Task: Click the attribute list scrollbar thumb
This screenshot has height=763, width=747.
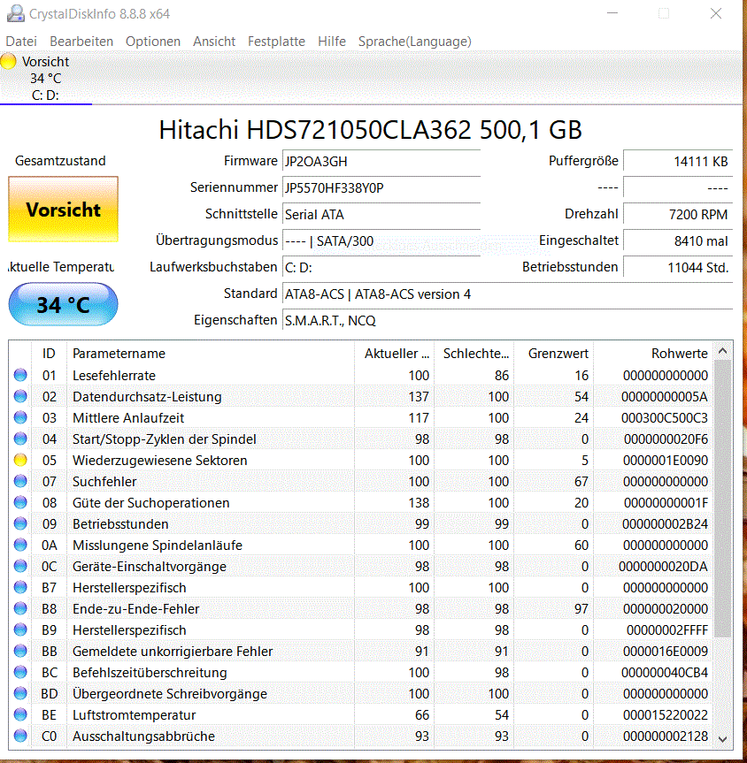Action: 722,499
